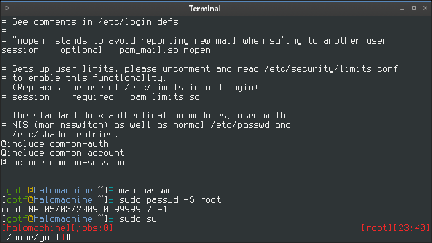Maximize the Terminal window
Image resolution: width=432 pixels, height=243 pixels.
pos(414,8)
